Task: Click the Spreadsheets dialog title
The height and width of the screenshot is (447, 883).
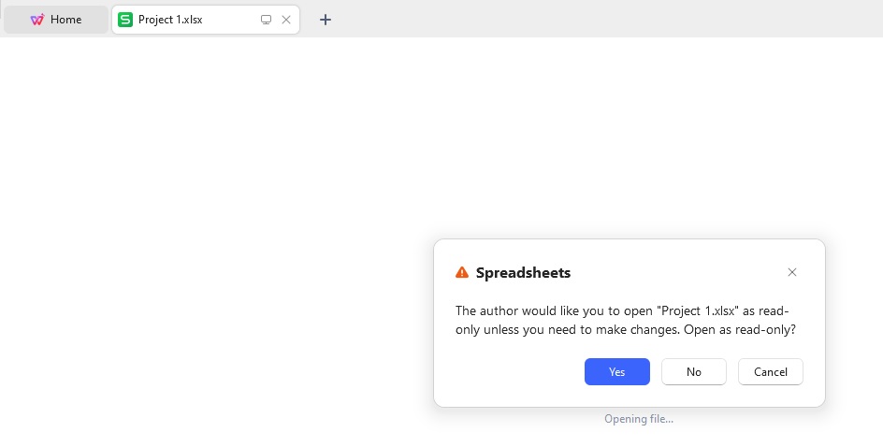Action: [x=523, y=272]
